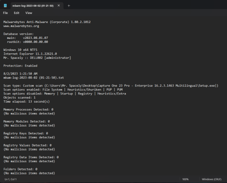Click the 'Scan options disabled' line
Screen dimensions: 227x183
[64, 94]
